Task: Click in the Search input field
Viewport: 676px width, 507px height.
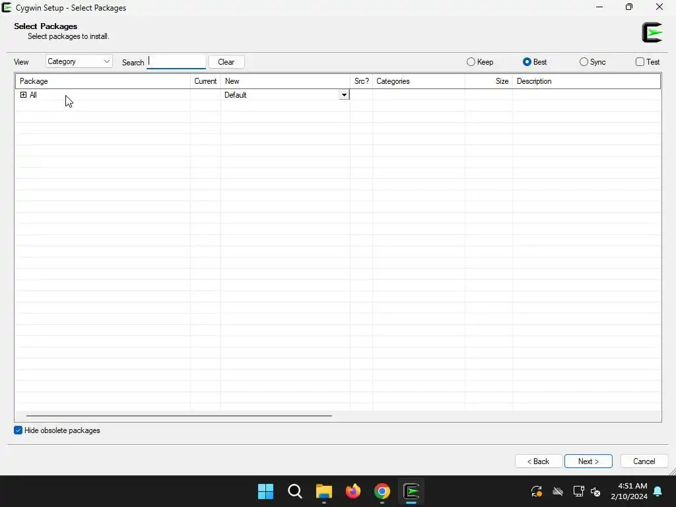Action: pyautogui.click(x=176, y=61)
